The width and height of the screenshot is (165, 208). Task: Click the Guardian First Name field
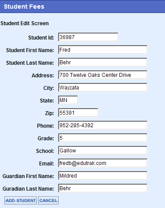click(x=103, y=175)
